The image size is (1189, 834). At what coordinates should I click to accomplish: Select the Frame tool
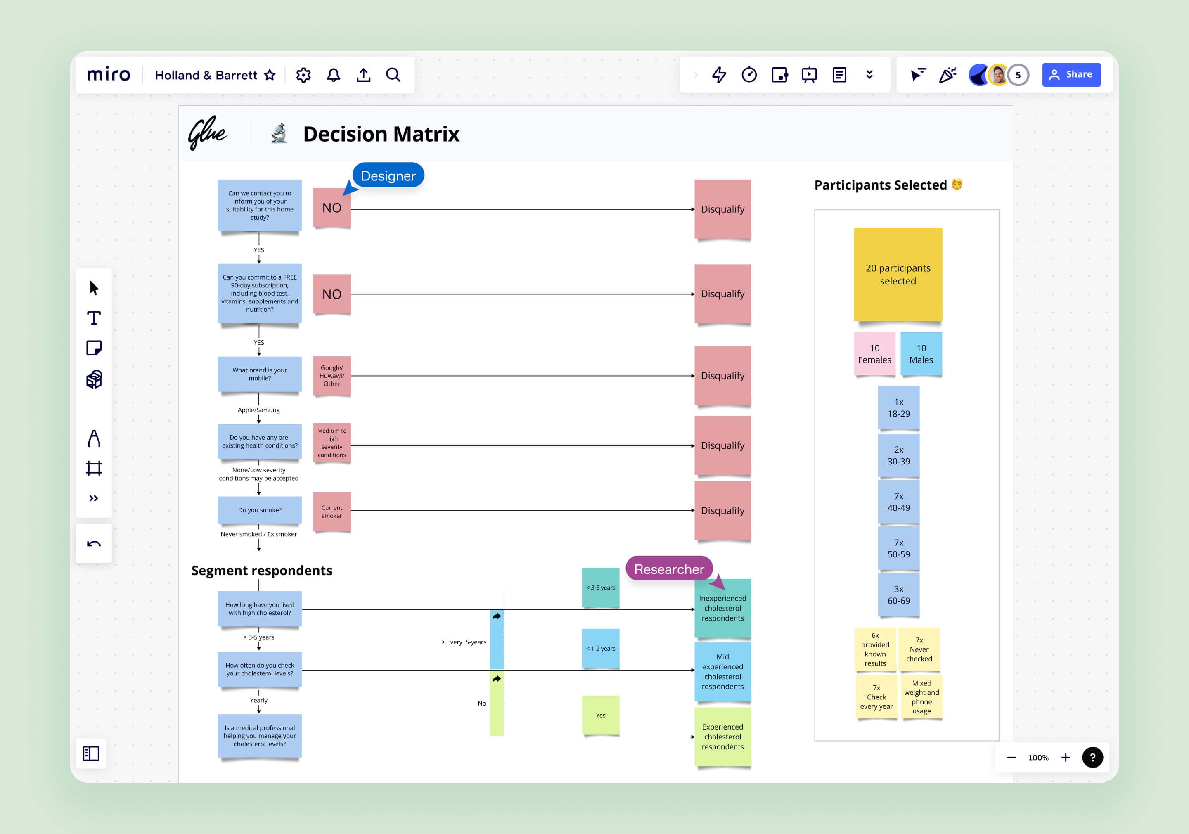pos(94,468)
